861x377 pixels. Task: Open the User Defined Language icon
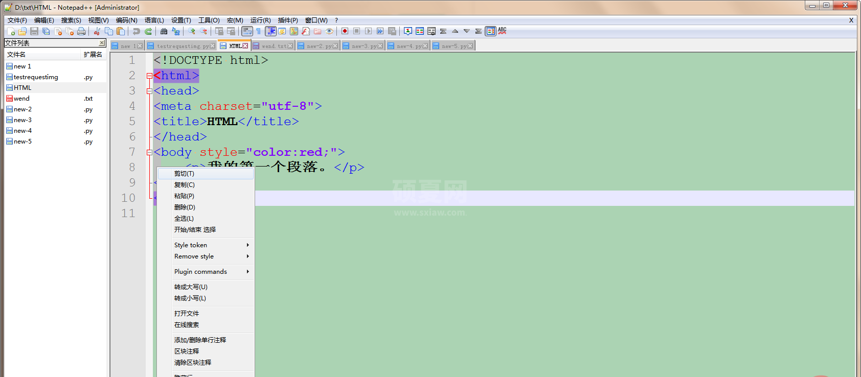pyautogui.click(x=282, y=31)
